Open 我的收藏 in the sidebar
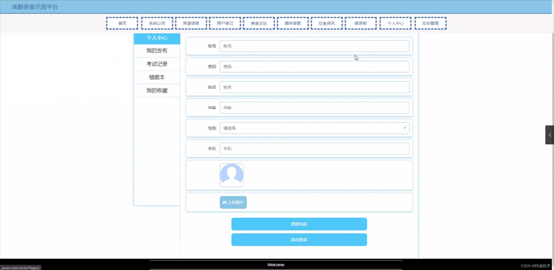 (x=157, y=91)
